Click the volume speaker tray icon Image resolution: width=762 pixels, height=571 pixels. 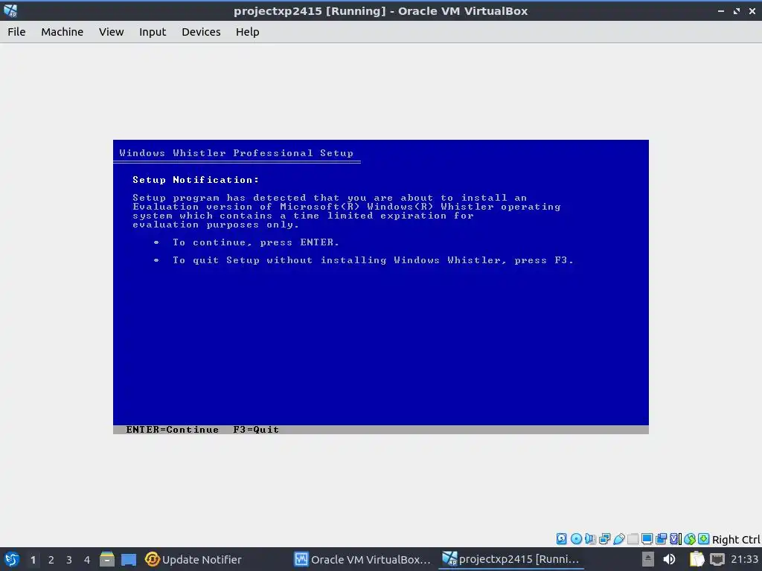(x=669, y=559)
